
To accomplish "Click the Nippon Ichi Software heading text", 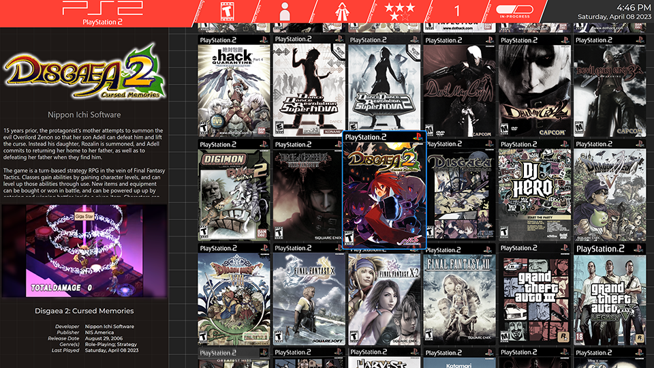I will [84, 114].
